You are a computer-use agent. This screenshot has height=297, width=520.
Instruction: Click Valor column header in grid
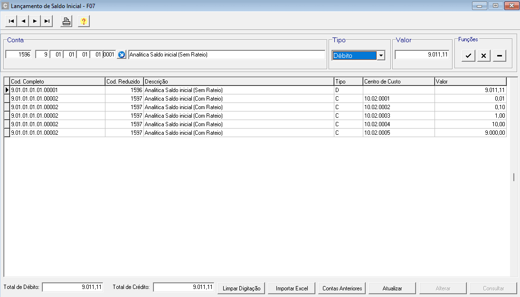pos(471,82)
